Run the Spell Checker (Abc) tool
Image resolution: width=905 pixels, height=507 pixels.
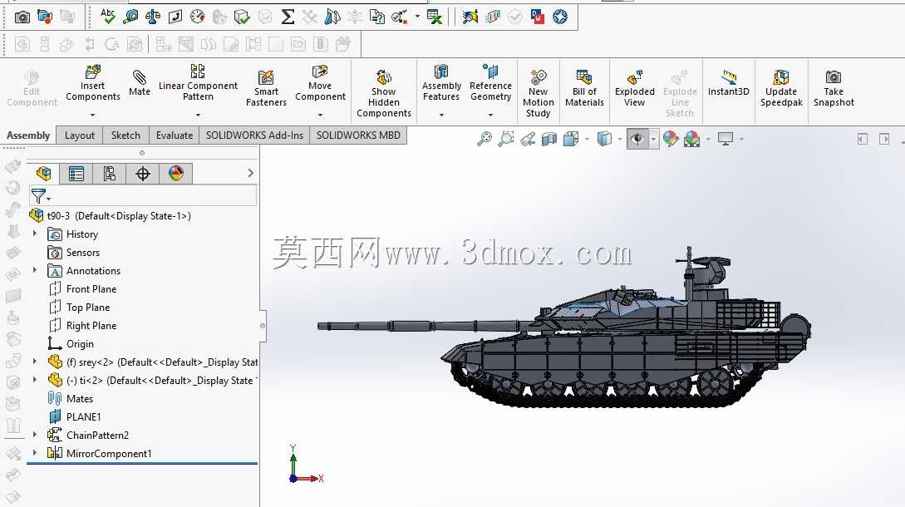tap(108, 17)
